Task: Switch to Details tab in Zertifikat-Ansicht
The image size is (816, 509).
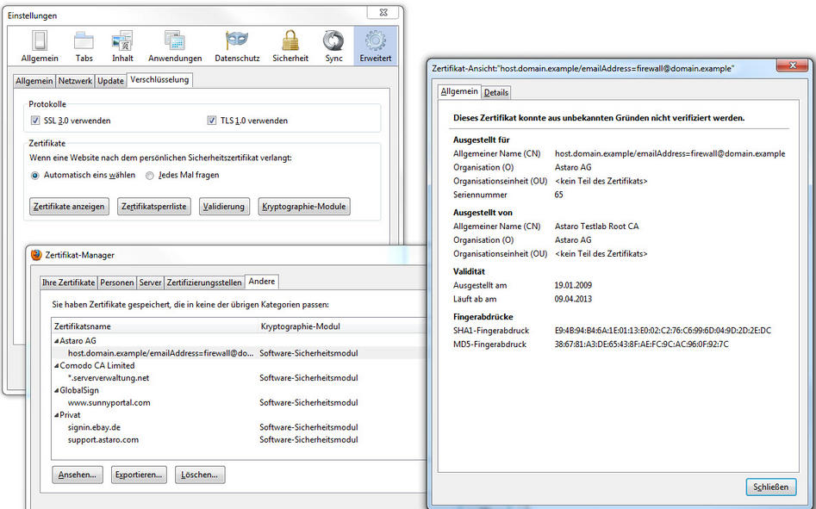Action: pos(496,92)
